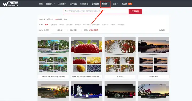Viewport: 192px width, 101px height.
Task: Select the 全部 item in top navigation bar
Action: point(41,4)
